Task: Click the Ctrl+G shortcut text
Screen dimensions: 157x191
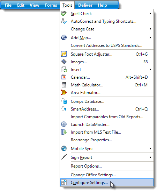Action: (x=142, y=54)
